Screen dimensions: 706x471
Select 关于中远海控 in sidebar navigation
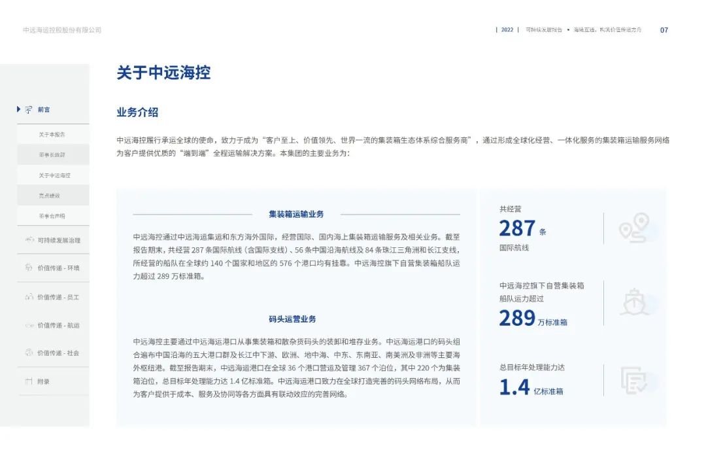tap(54, 175)
